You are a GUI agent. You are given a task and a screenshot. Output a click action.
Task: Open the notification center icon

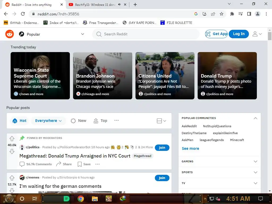(x=261, y=199)
